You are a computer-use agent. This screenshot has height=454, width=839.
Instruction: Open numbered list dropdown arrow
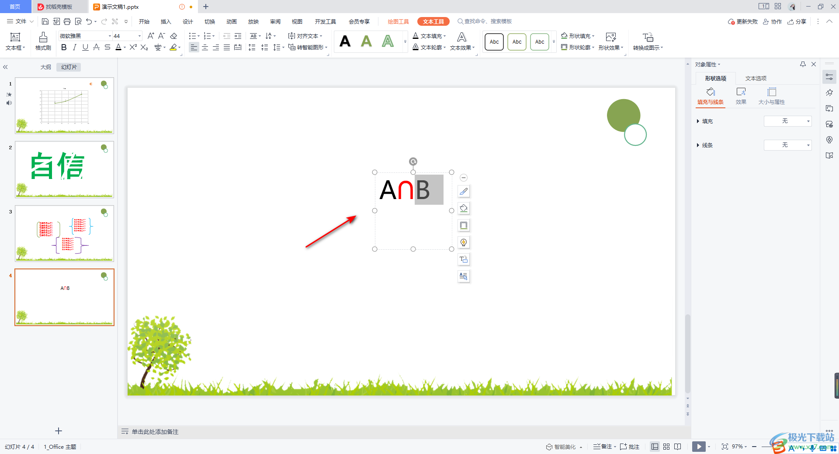pos(214,36)
